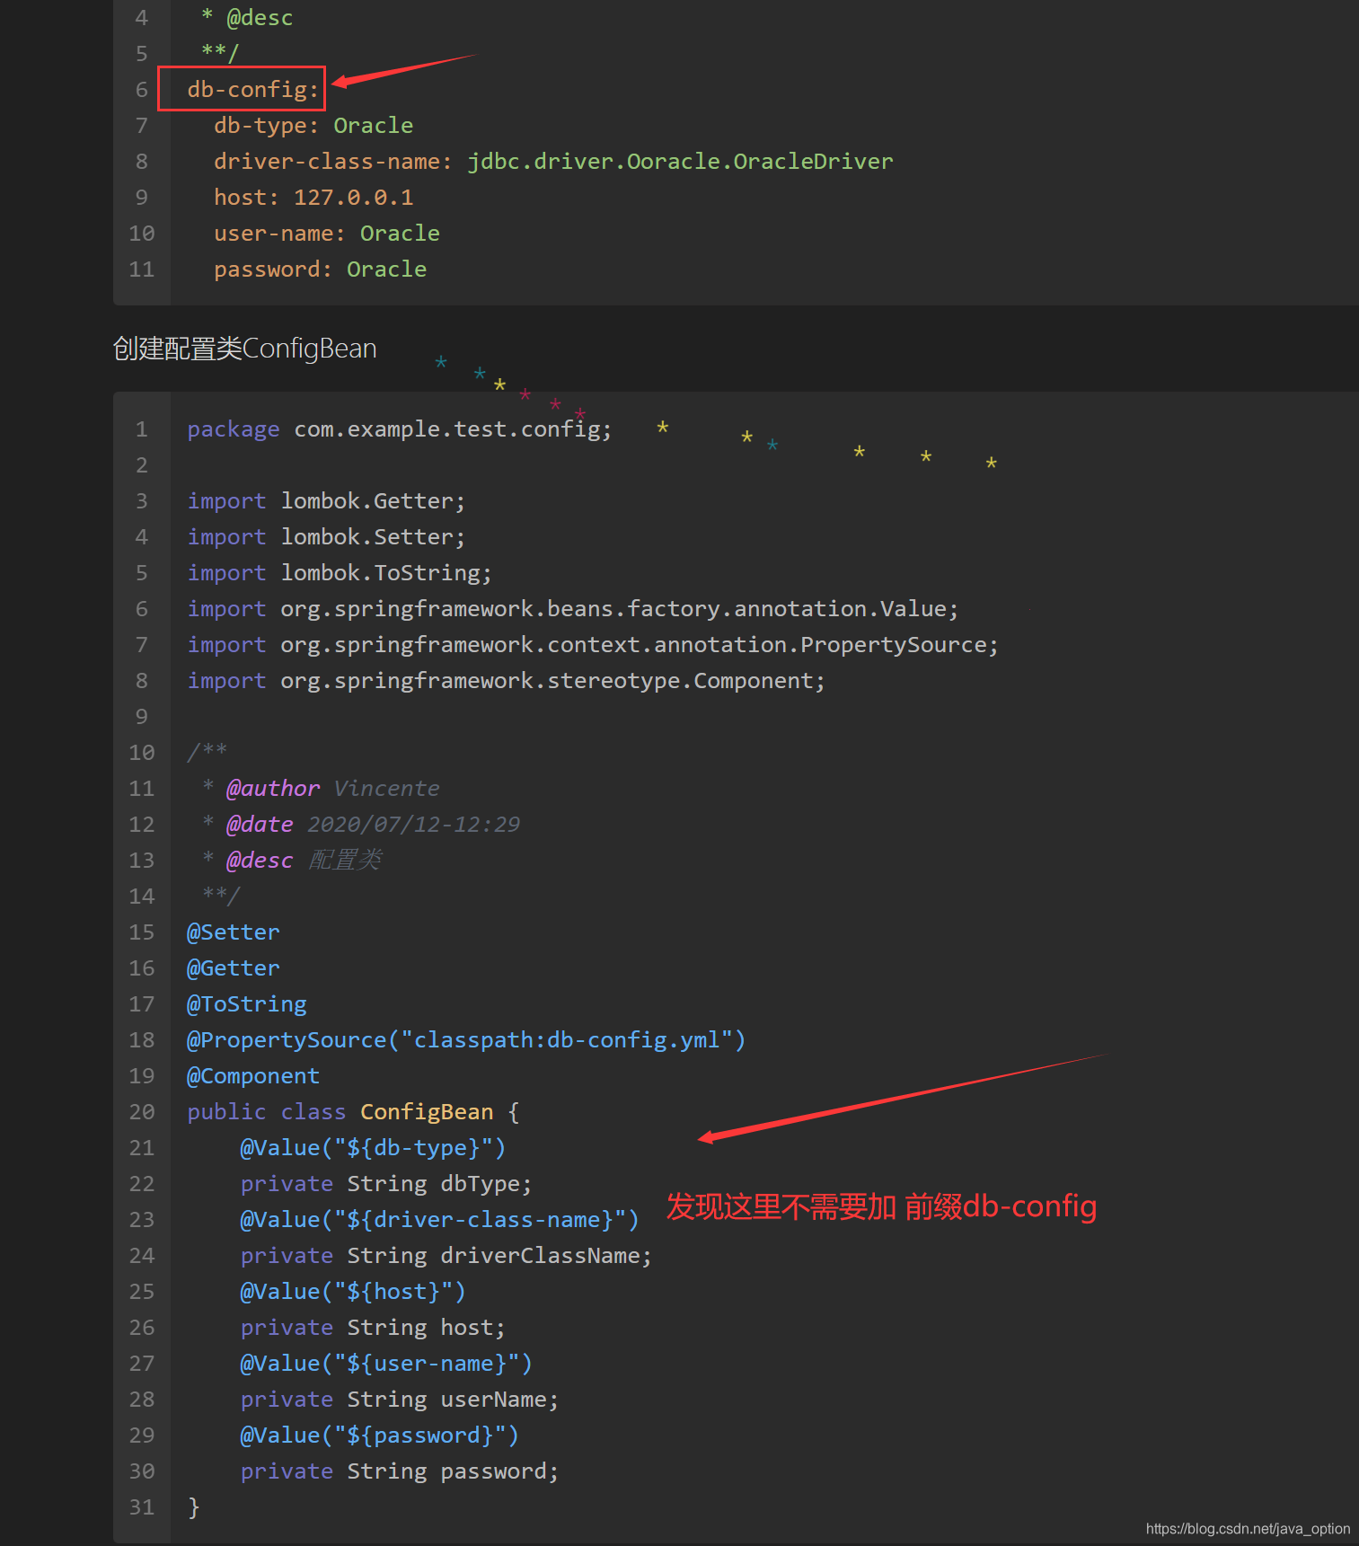
Task: Click the driver-class-name OracleDriver line
Action: pyautogui.click(x=553, y=162)
